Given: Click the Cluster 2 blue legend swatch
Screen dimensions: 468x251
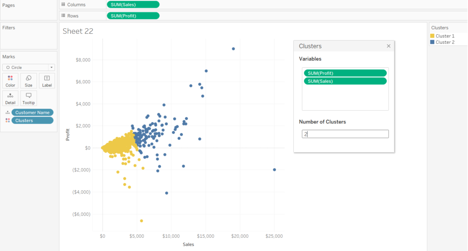Looking at the screenshot, I should coord(432,42).
